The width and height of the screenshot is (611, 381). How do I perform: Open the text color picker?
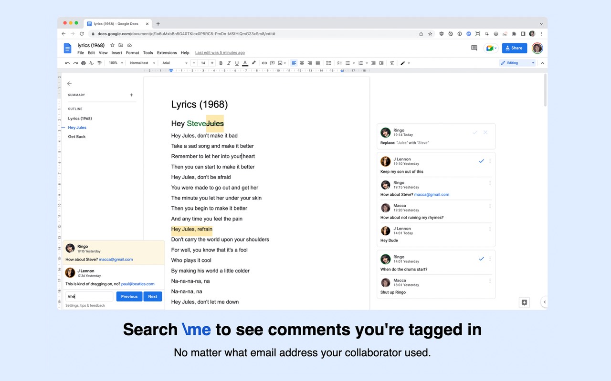pyautogui.click(x=245, y=63)
